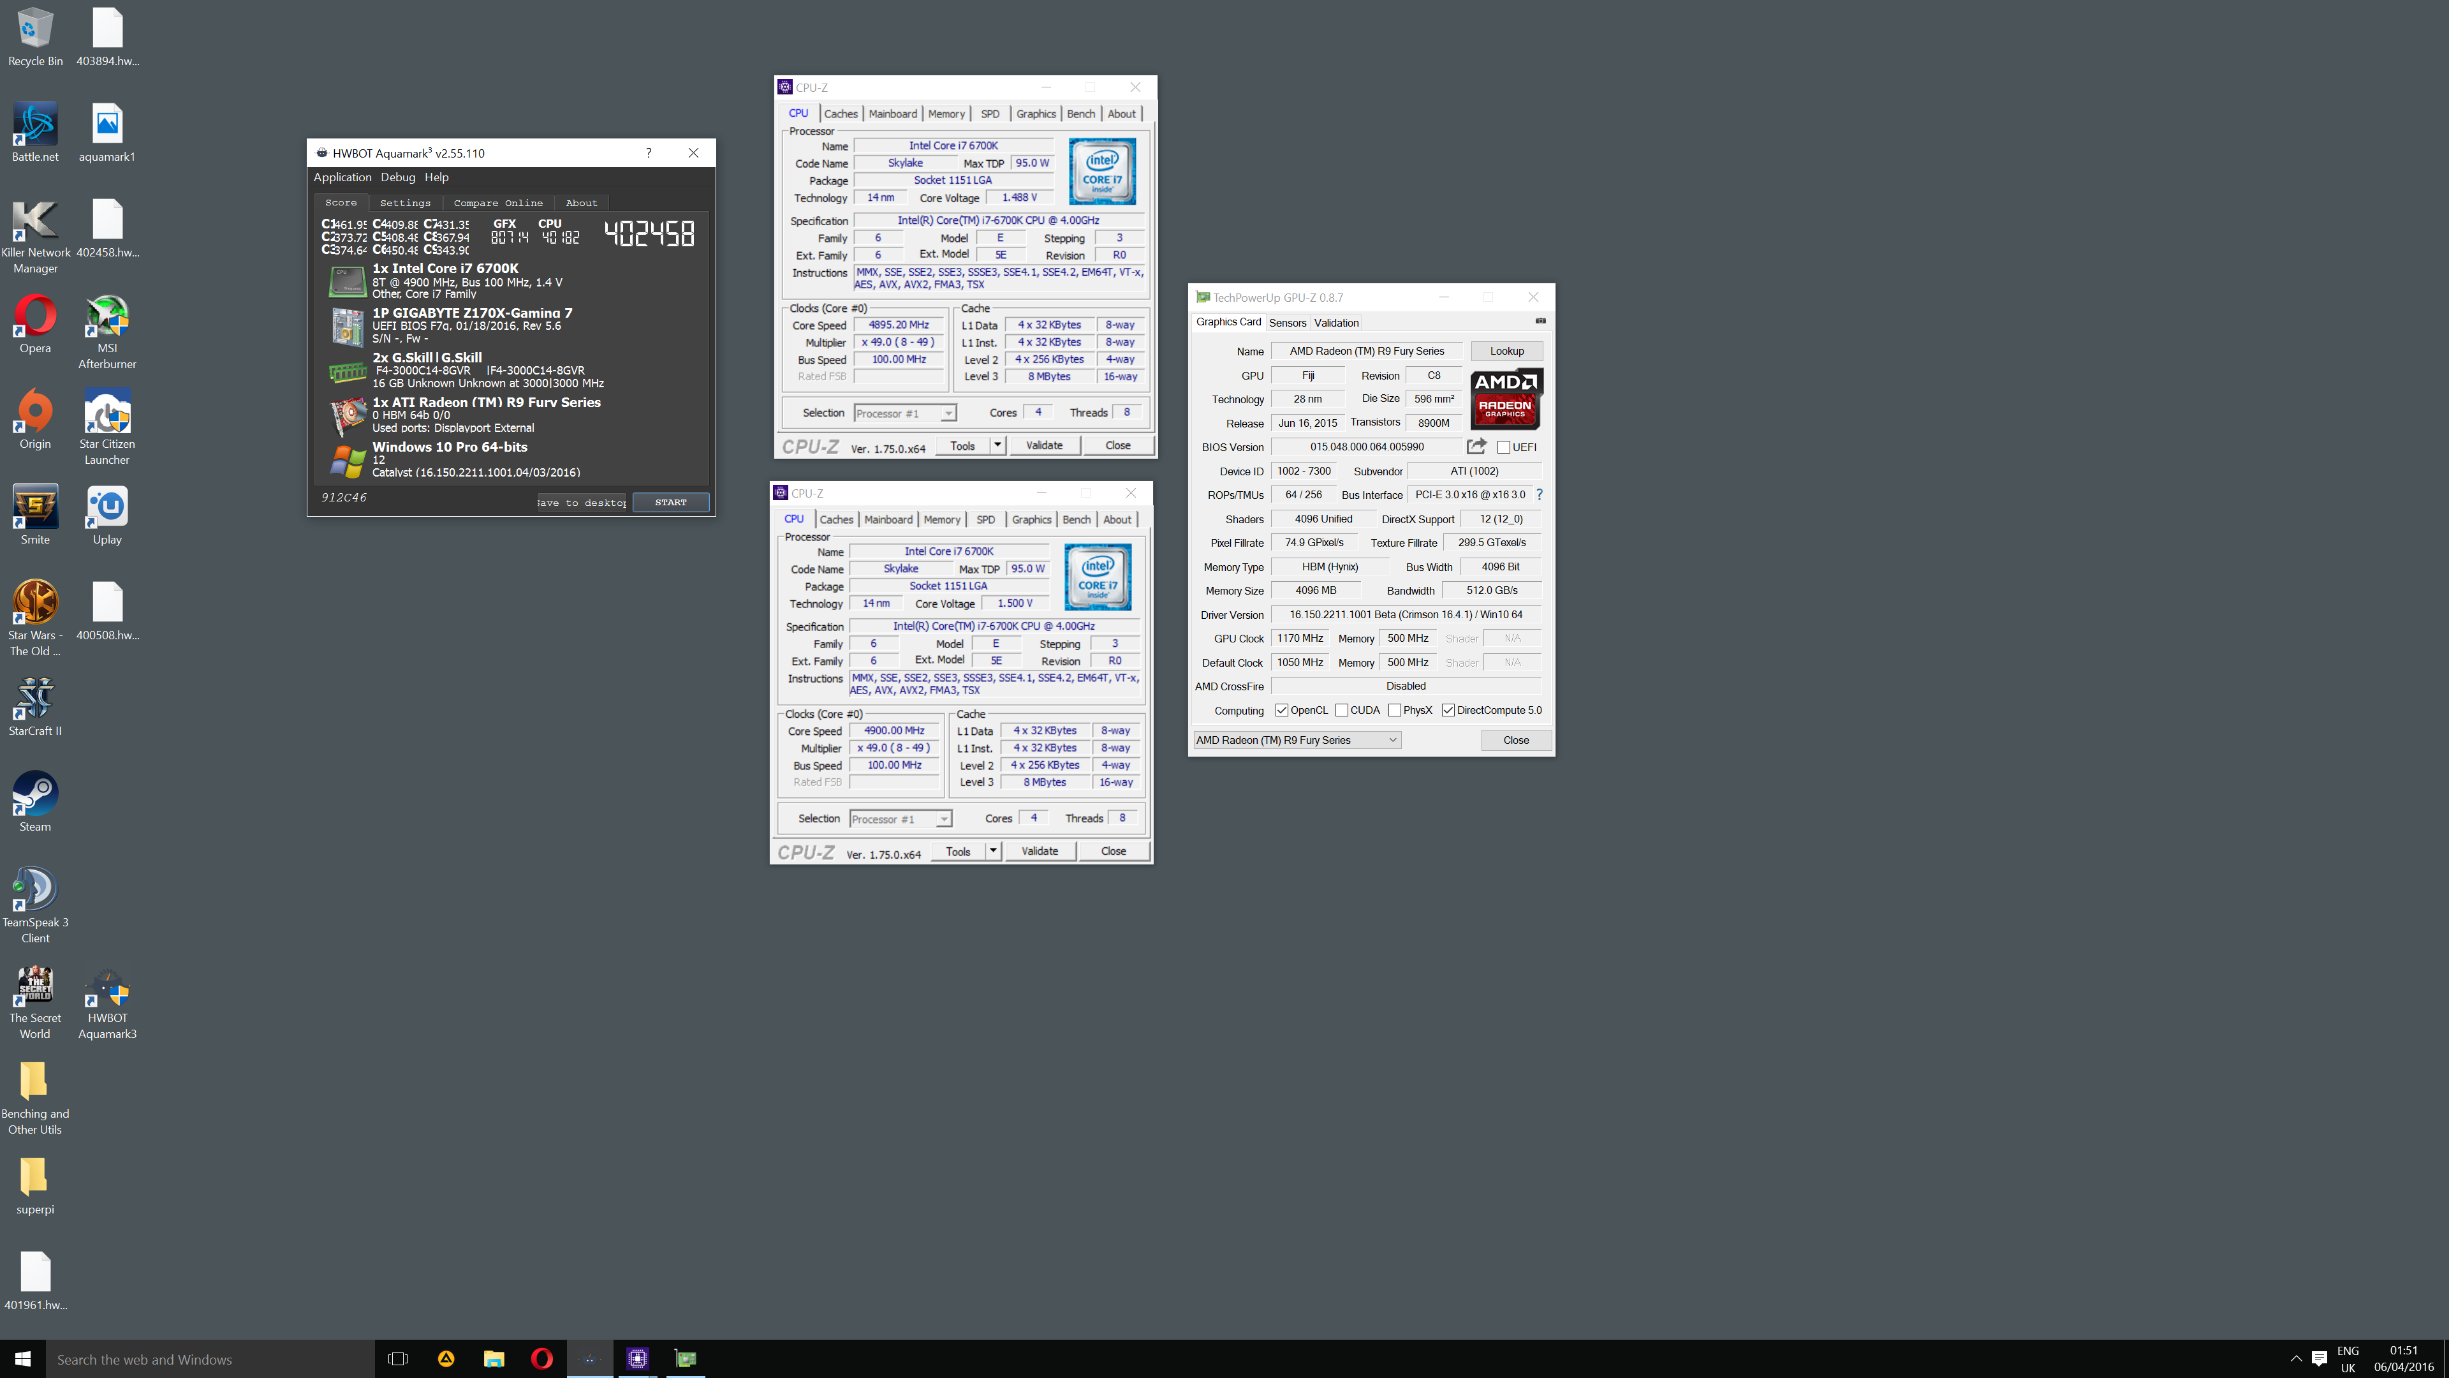Click Lookup button in GPU-Z
This screenshot has height=1378, width=2449.
1507,351
